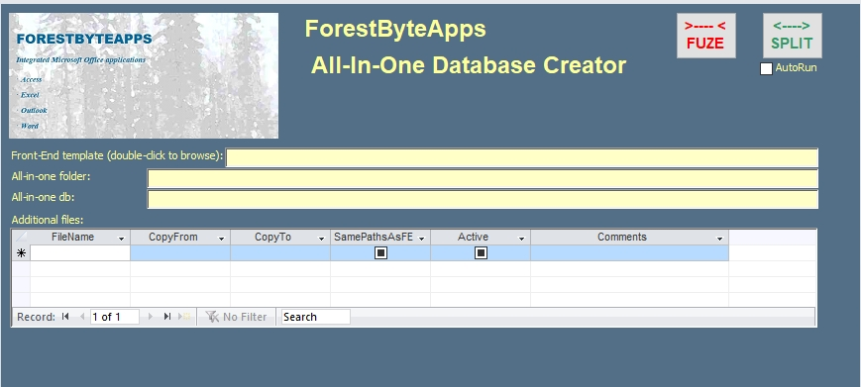This screenshot has width=861, height=387.
Task: Click the Front-End template input field
Action: tap(521, 157)
